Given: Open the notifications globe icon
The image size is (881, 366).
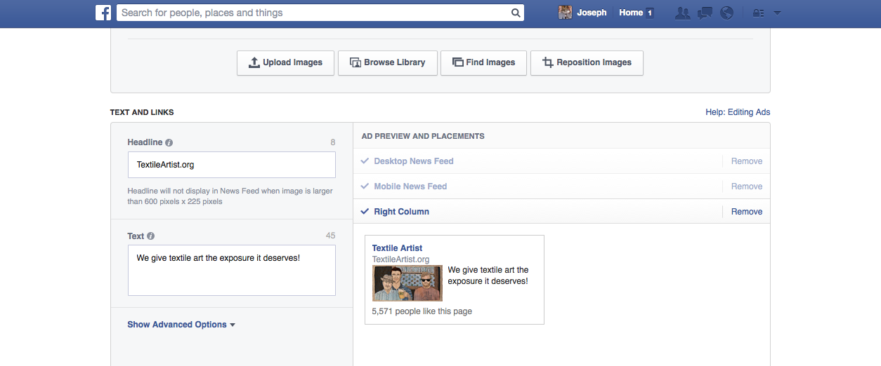Looking at the screenshot, I should [x=727, y=13].
